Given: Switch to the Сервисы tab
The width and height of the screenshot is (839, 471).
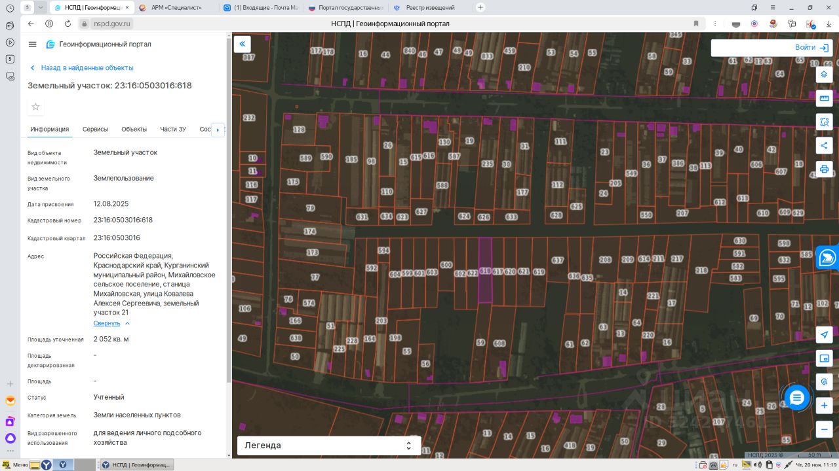Looking at the screenshot, I should [95, 129].
